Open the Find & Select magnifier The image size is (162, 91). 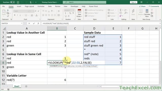126,13
